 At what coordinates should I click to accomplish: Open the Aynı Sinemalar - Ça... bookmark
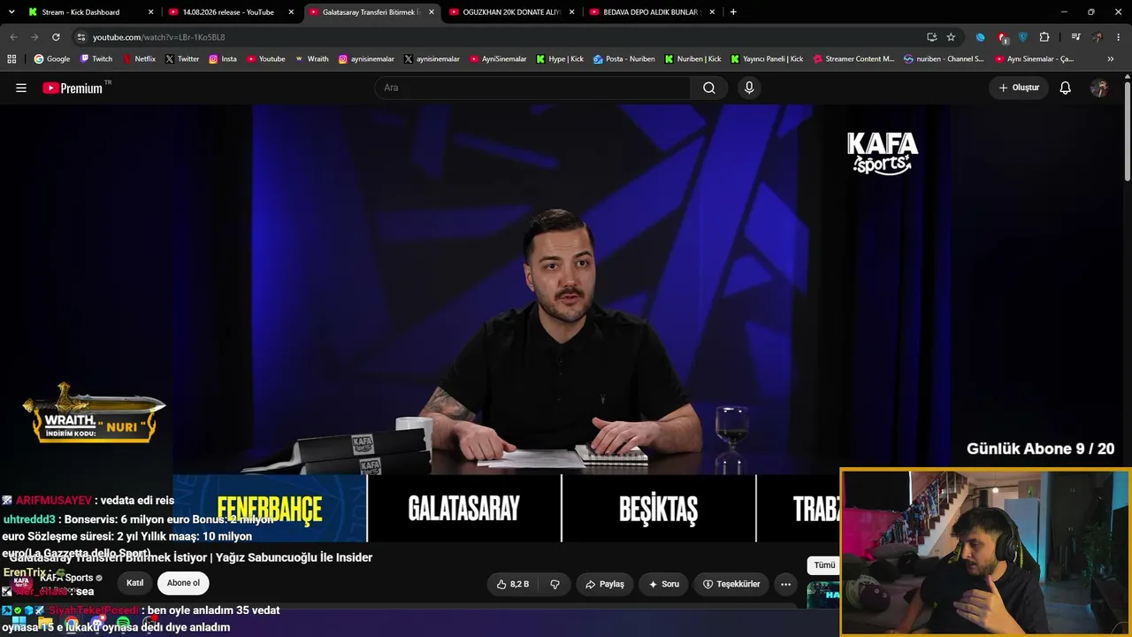[x=1035, y=59]
